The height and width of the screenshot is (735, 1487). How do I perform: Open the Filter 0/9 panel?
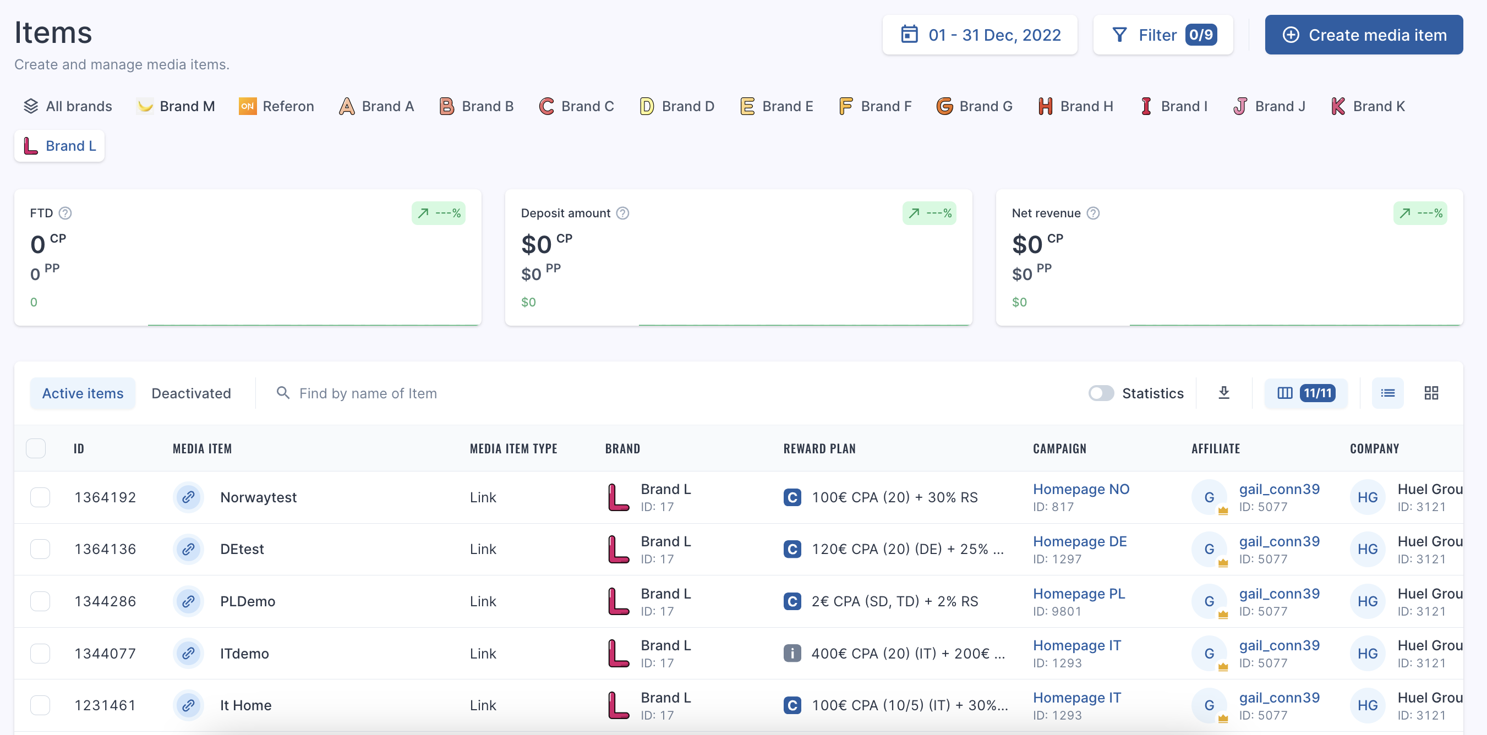[x=1163, y=35]
